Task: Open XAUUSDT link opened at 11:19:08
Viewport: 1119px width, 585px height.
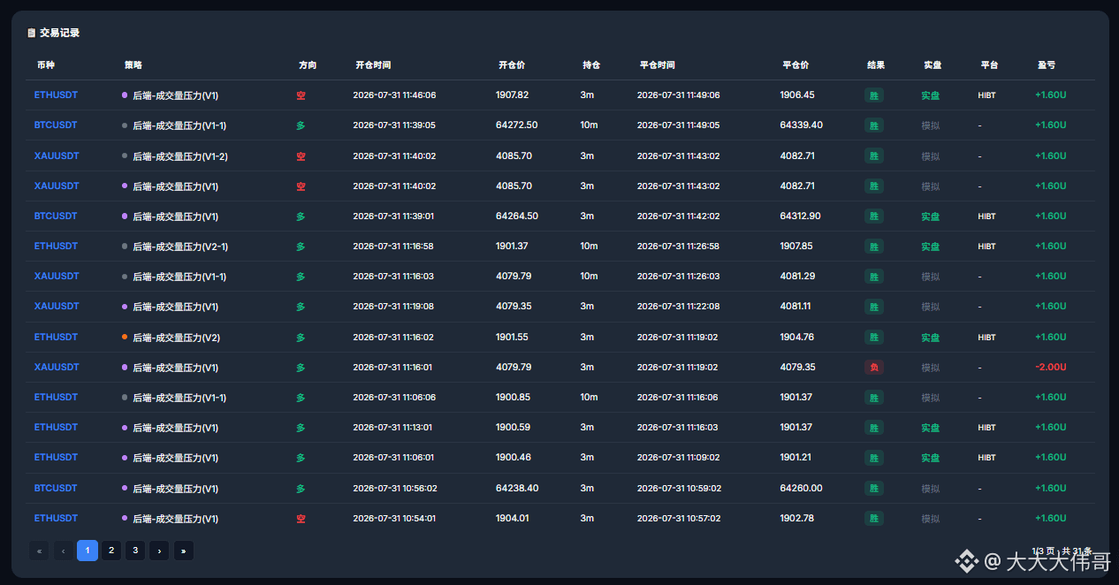Action: point(57,307)
